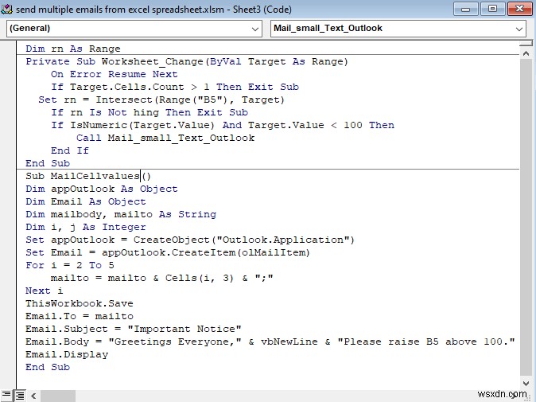536x402 pixels.
Task: Click the VBA code window title icon
Action: (6, 9)
